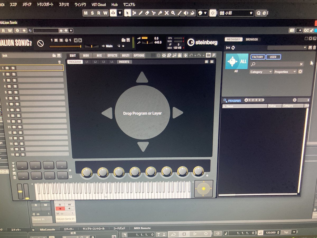Click the redo arrow in HALion toolbar
The height and width of the screenshot is (238, 317).
click(199, 55)
